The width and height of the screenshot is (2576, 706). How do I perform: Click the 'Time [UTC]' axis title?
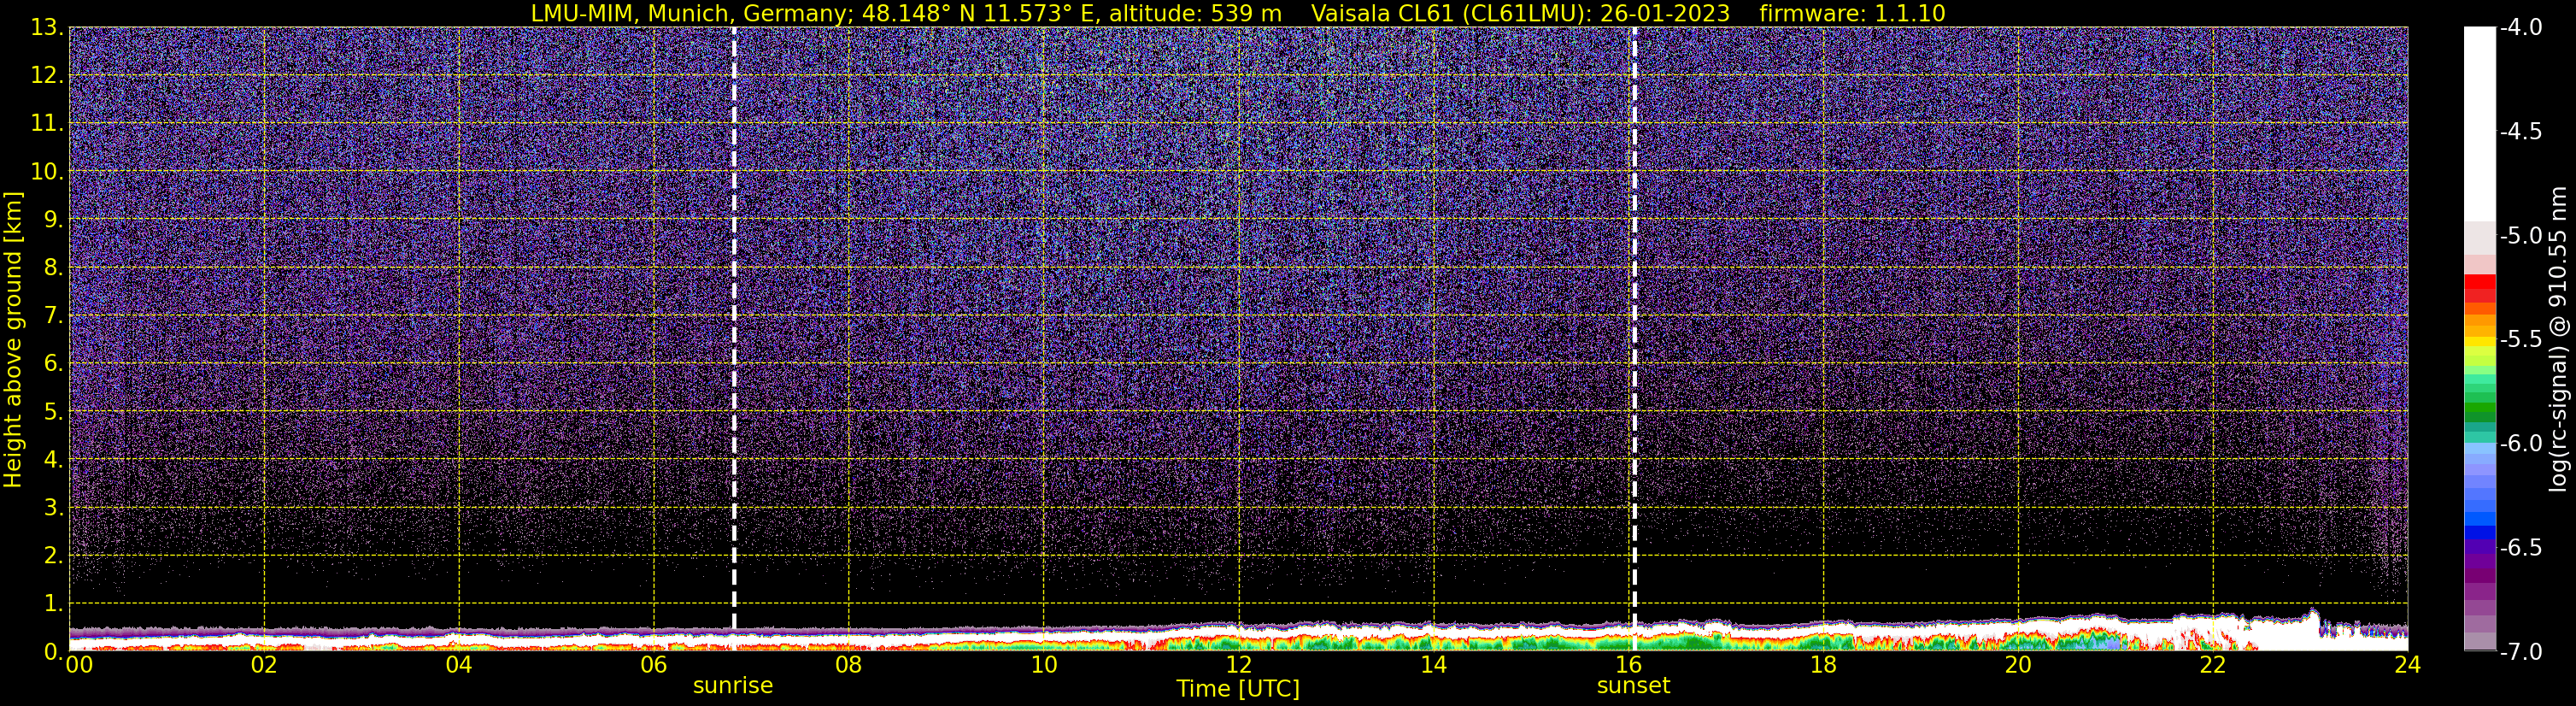click(1238, 689)
